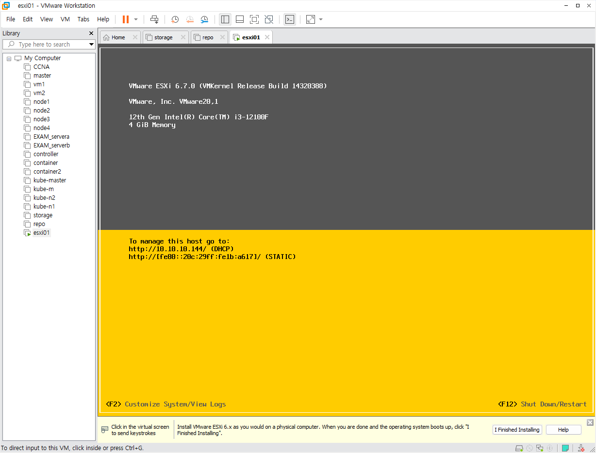Take a snapshot of this virtual machine

175,19
